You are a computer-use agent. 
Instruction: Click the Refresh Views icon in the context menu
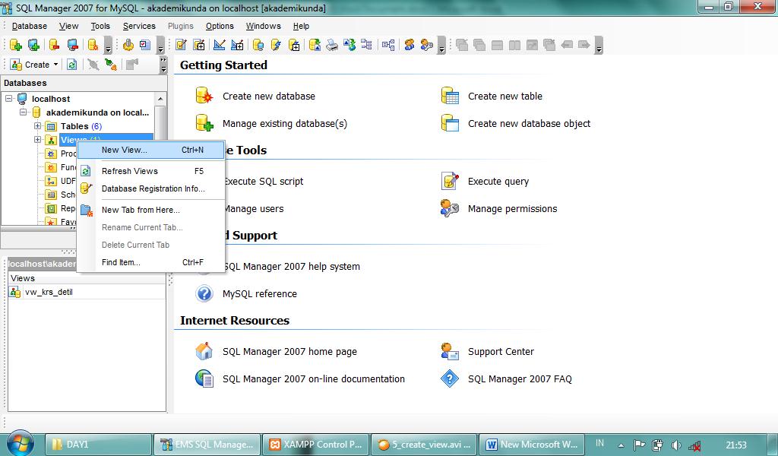pos(86,171)
